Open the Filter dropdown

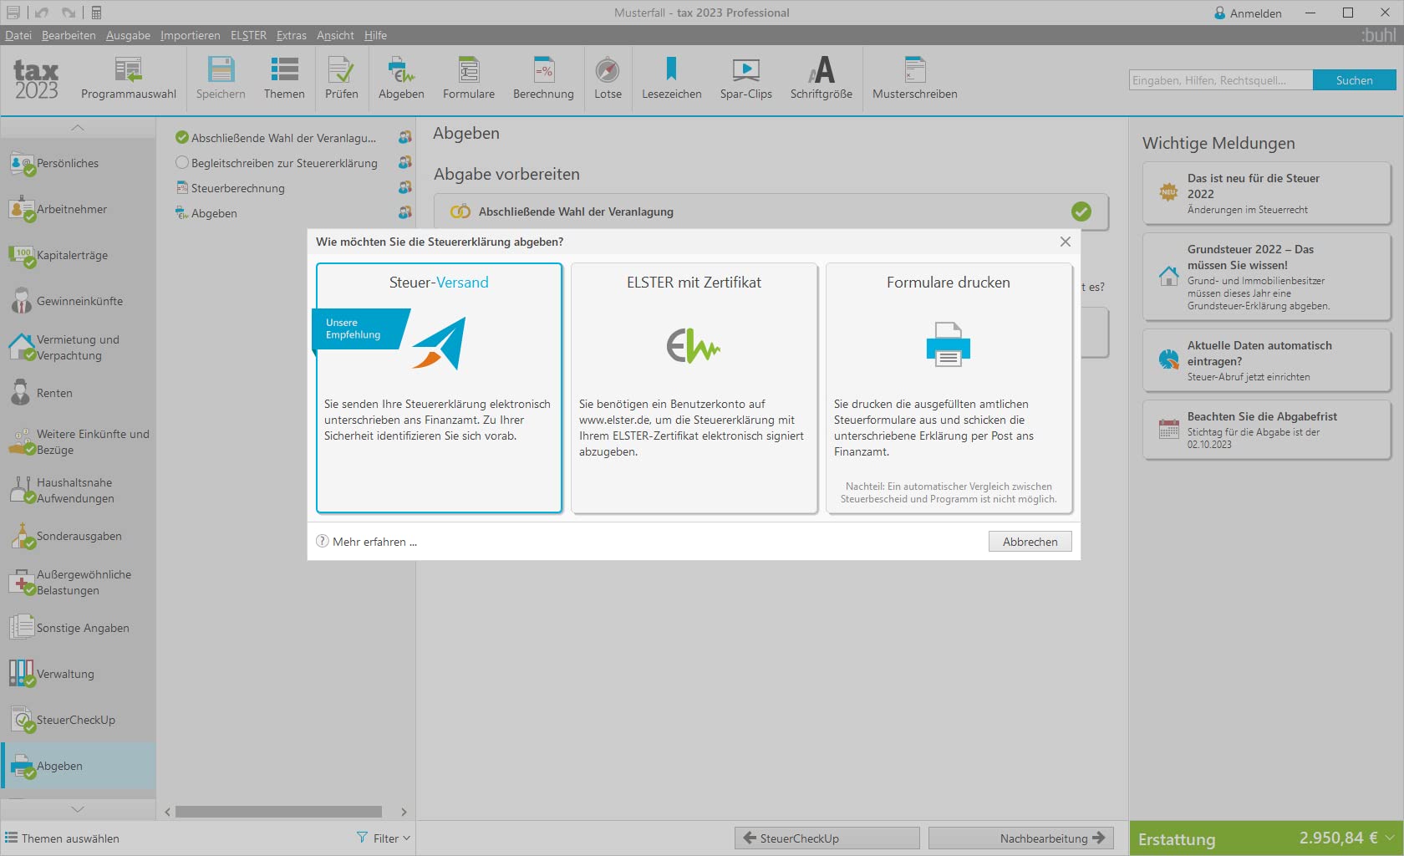384,838
